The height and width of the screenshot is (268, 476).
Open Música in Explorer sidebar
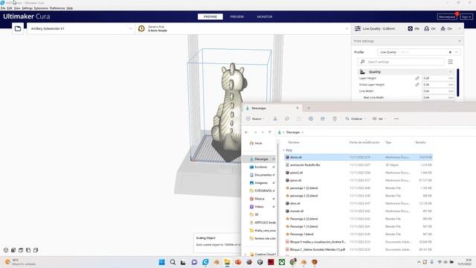(x=260, y=199)
